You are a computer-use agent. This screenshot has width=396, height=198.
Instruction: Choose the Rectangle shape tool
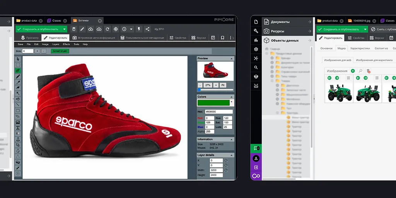[x=18, y=111]
